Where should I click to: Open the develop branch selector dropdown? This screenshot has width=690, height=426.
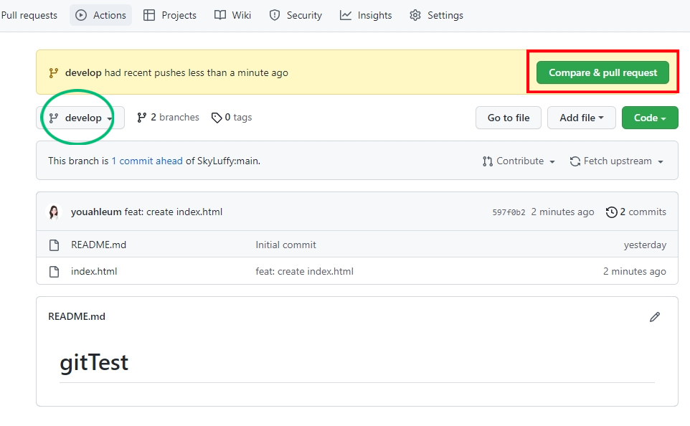point(80,118)
